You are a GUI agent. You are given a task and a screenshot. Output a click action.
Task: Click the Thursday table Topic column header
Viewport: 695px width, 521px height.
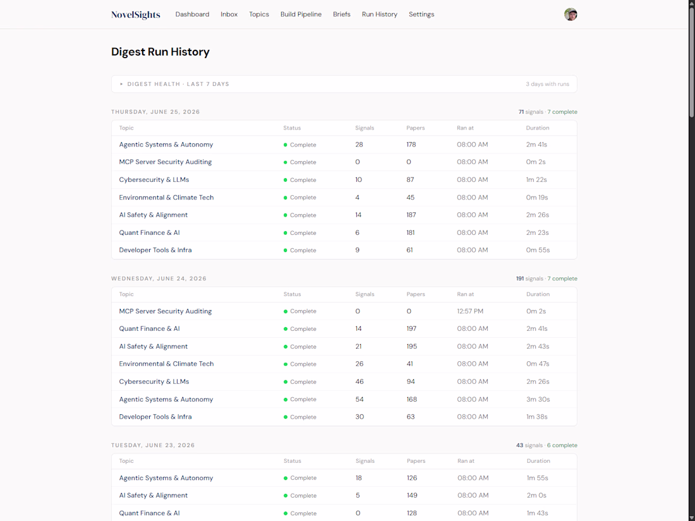[126, 128]
